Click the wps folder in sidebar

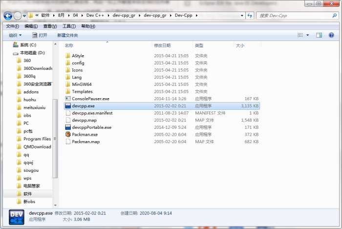(24, 178)
